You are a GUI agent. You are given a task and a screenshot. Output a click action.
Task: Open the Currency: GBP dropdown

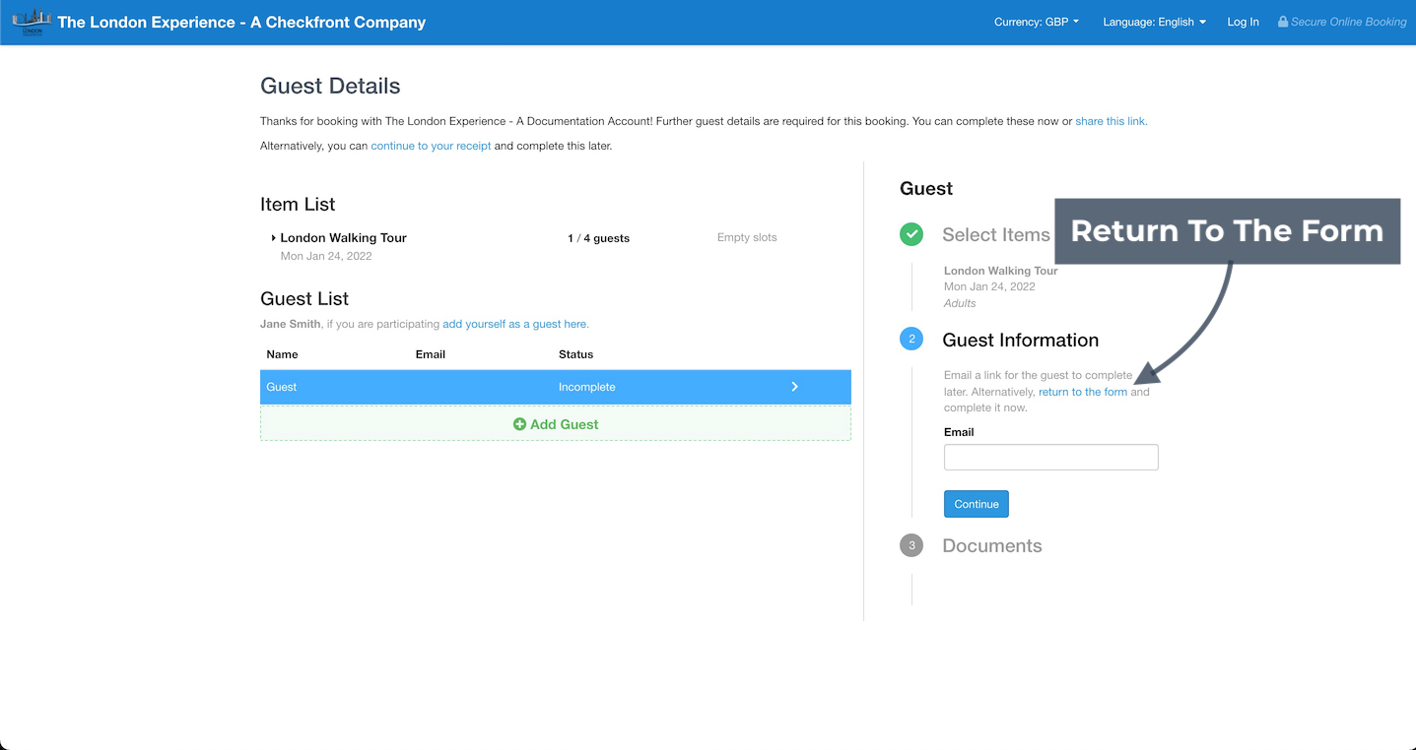point(1037,22)
